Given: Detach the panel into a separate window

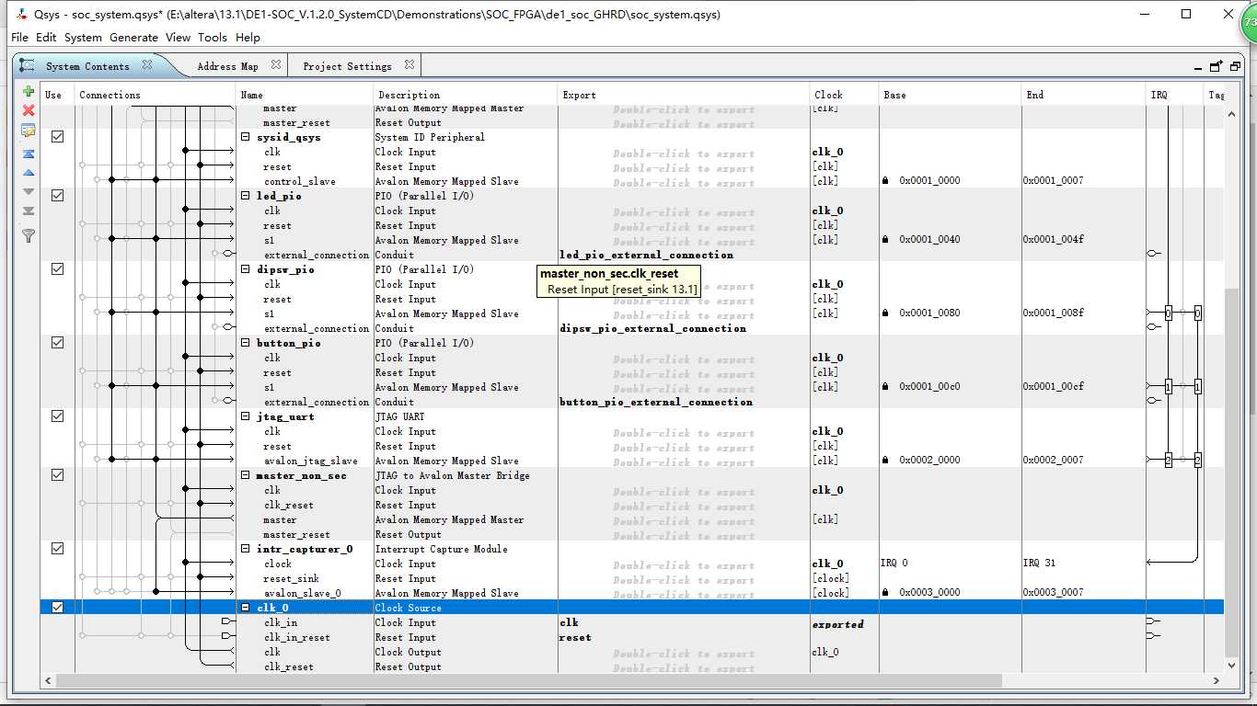Looking at the screenshot, I should pos(1217,66).
